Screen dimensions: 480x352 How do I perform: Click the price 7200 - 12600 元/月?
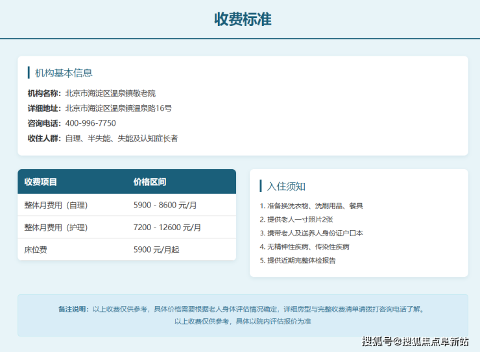167,228
